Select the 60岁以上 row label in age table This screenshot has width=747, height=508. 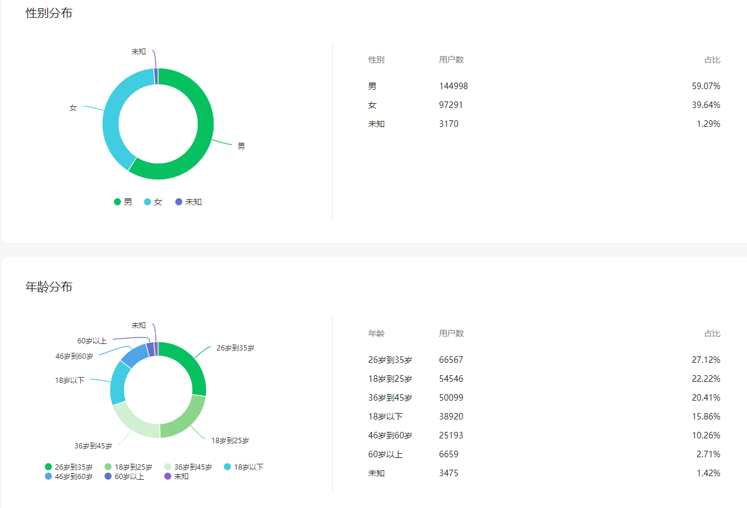pos(386,454)
